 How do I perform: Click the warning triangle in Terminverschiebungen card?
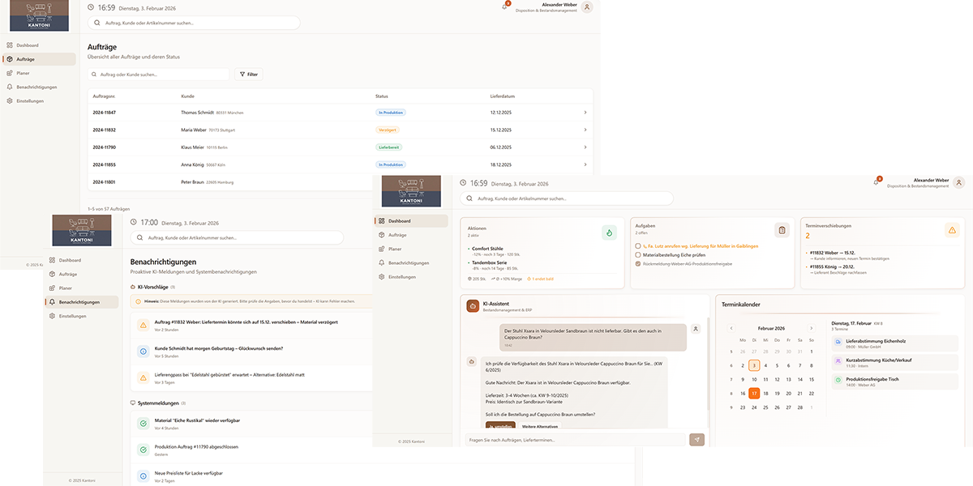coord(952,230)
